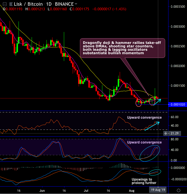This screenshot has height=194, width=187.
Task: Click the 0.0003500 price axis label
Action: pyautogui.click(x=178, y=7)
